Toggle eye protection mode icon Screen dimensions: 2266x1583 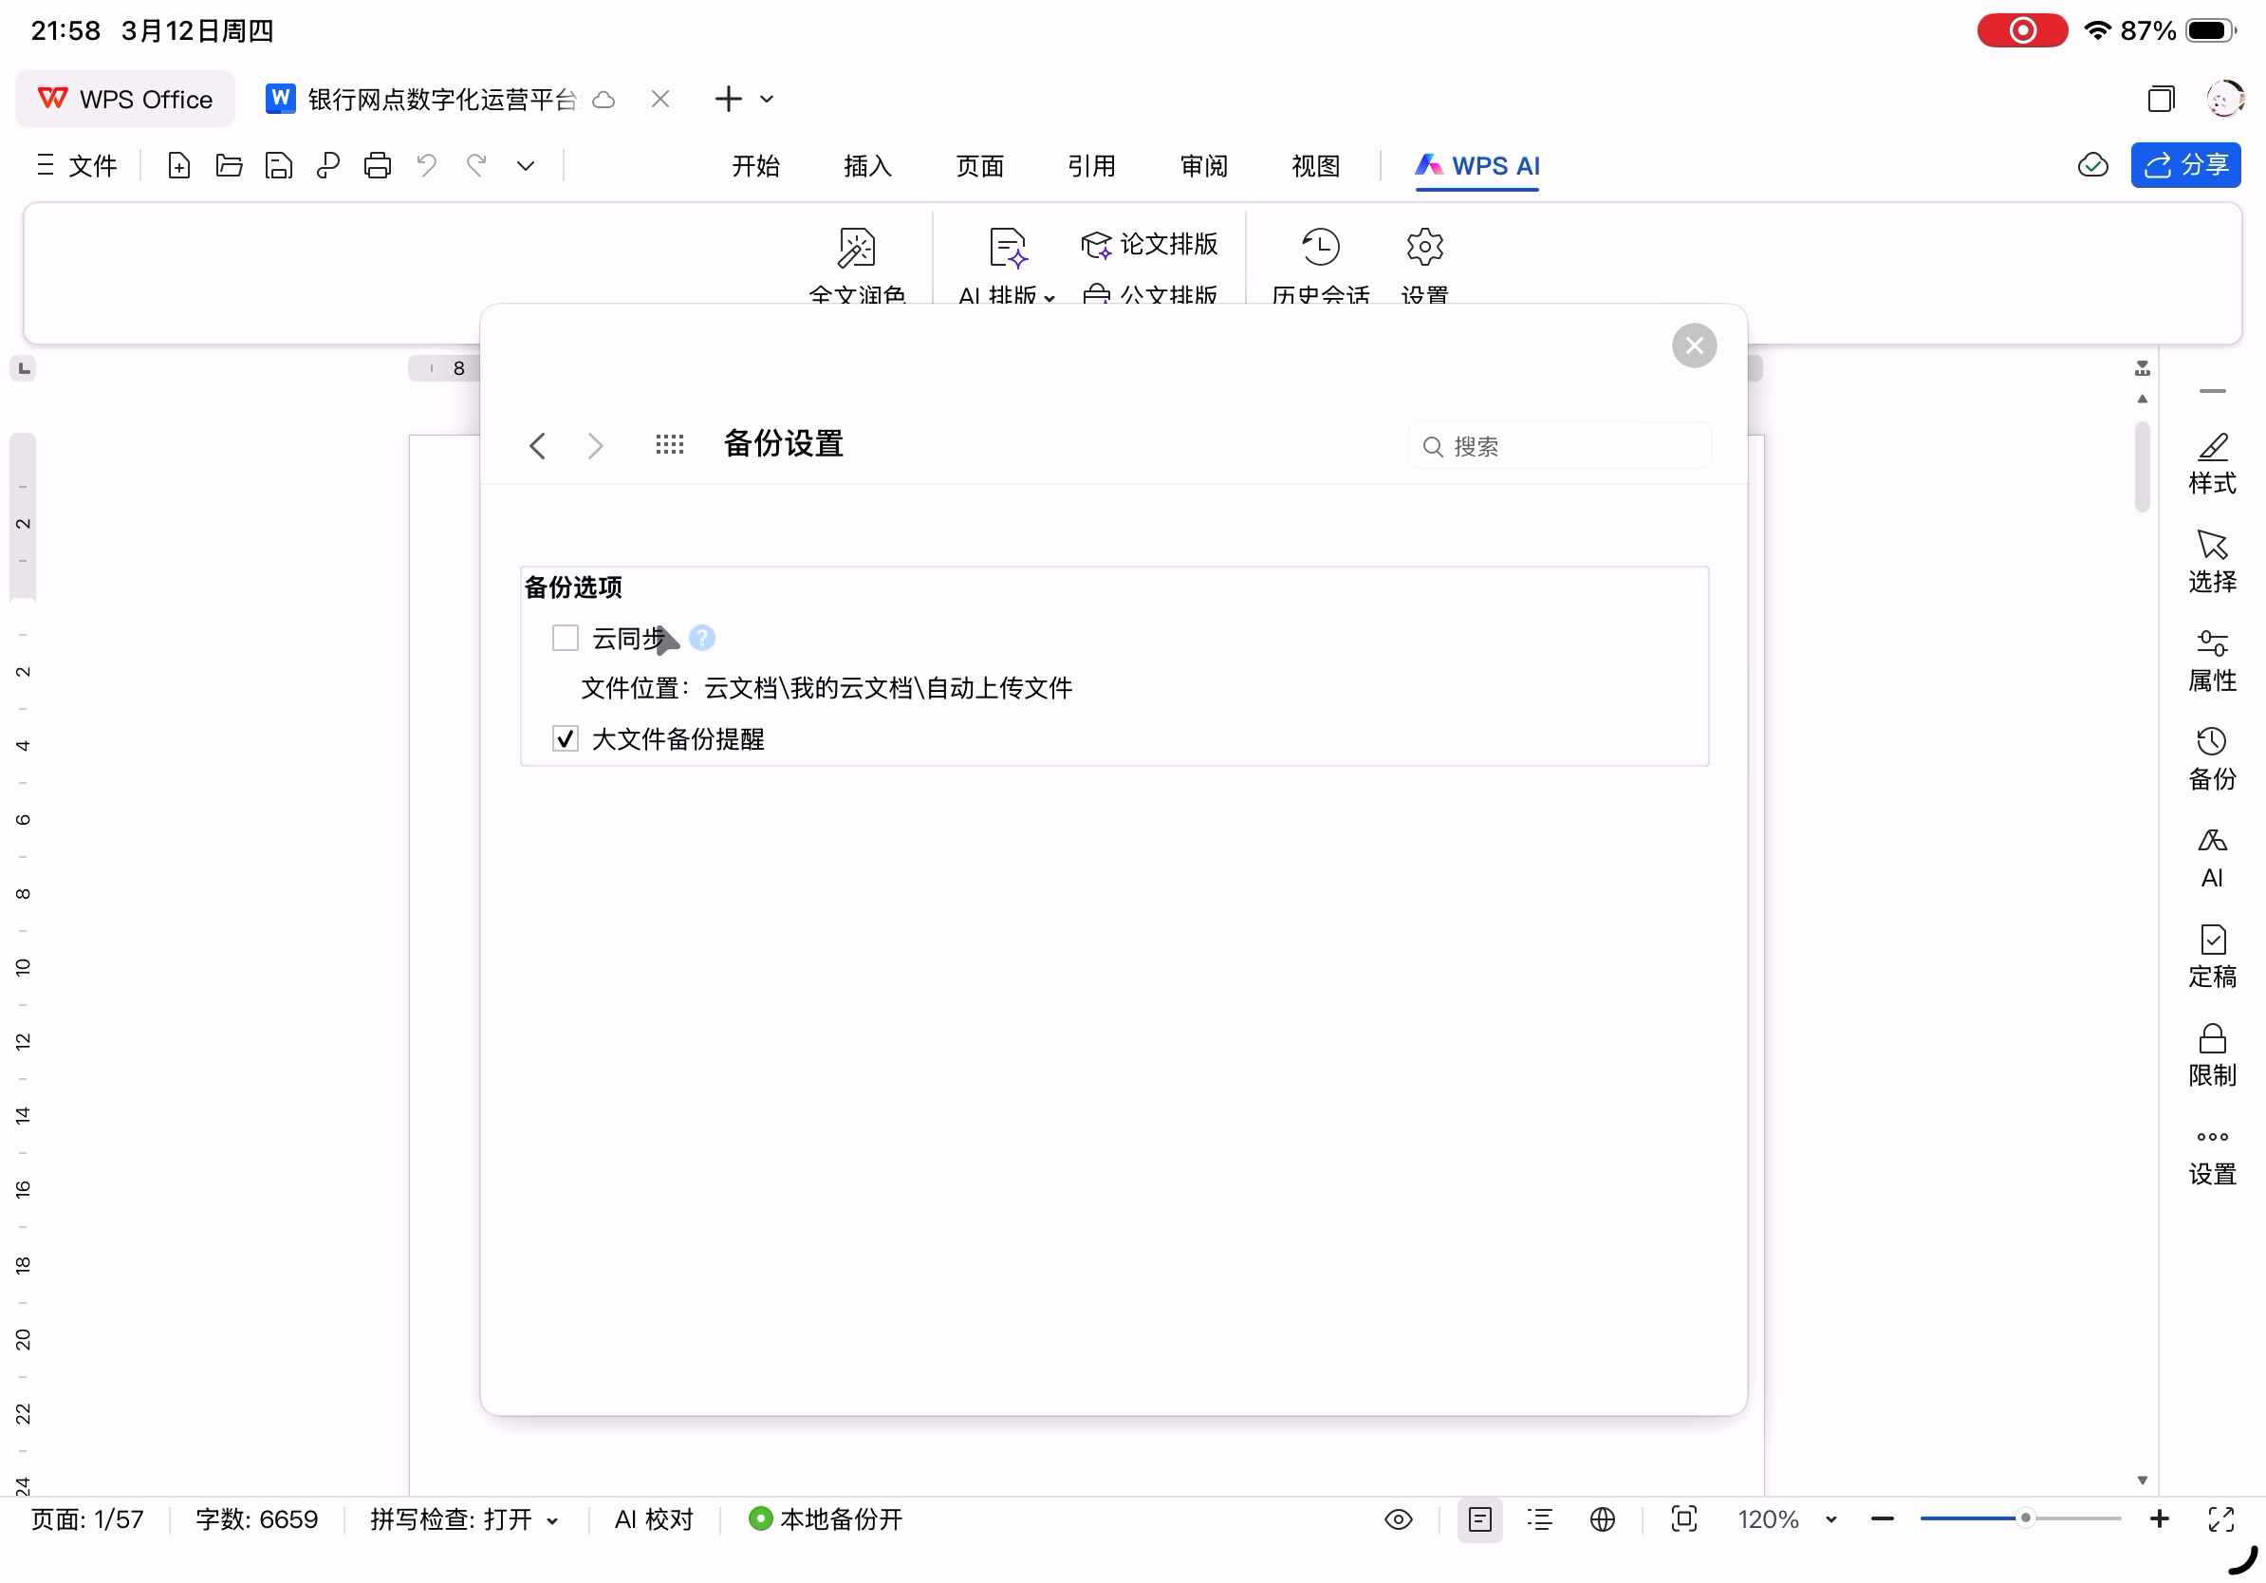1398,1518
